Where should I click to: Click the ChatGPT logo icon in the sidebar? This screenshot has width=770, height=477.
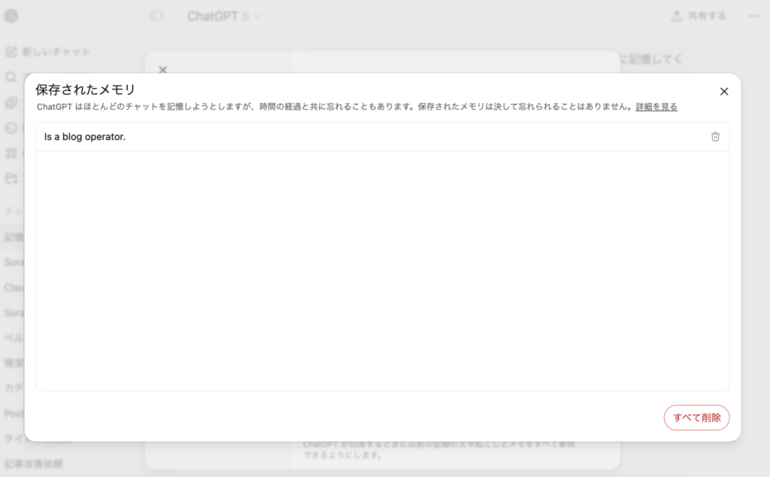pyautogui.click(x=11, y=17)
